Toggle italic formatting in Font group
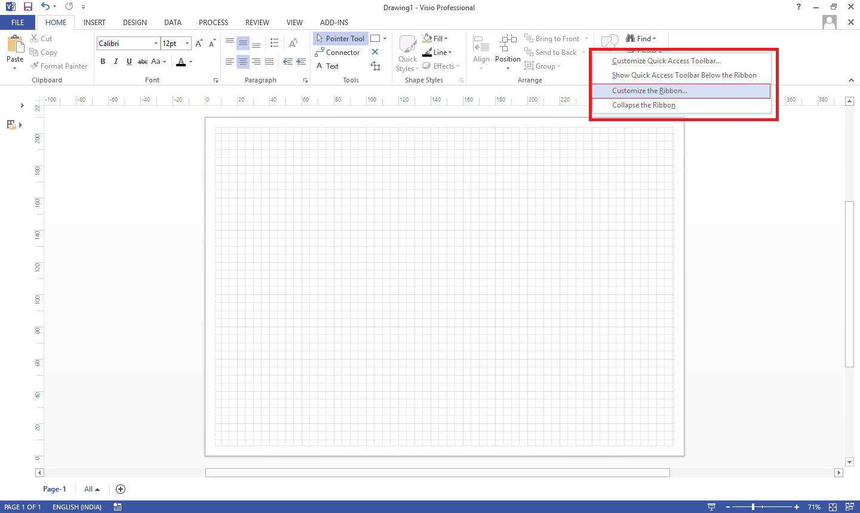The image size is (860, 513). (116, 61)
